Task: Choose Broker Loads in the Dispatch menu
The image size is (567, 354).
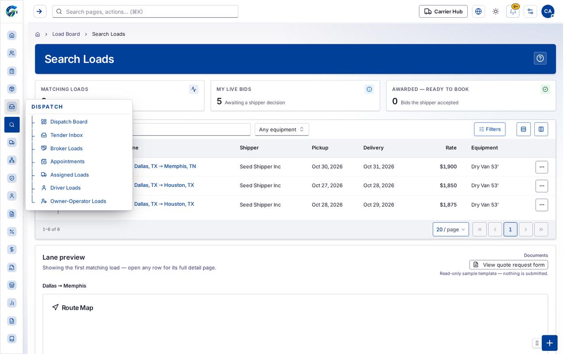Action: click(x=66, y=148)
